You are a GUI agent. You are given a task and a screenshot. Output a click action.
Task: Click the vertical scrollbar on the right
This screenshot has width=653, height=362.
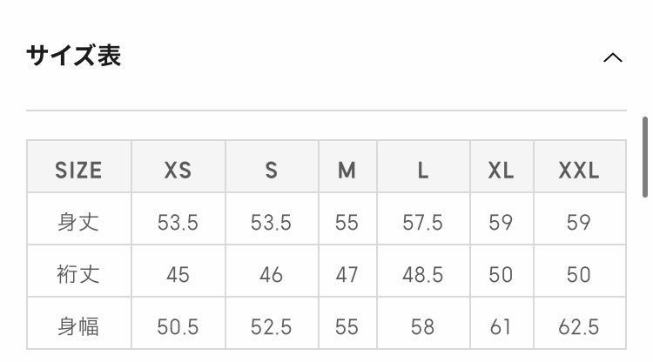pos(645,157)
